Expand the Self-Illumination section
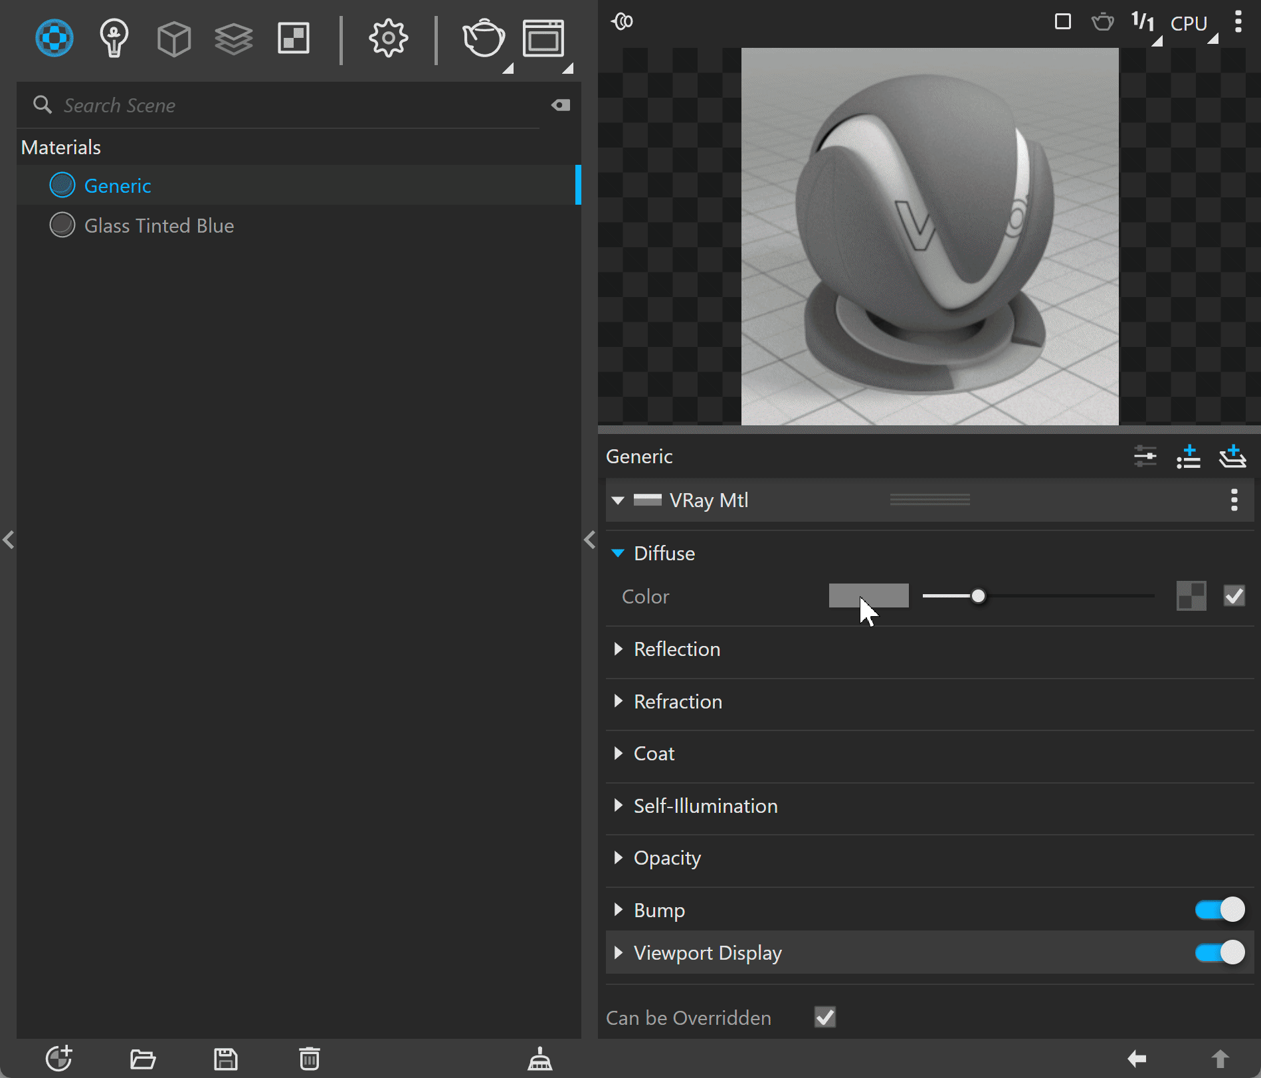This screenshot has width=1261, height=1078. pos(618,806)
